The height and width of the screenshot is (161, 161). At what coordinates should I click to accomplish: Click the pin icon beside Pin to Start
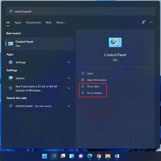(x=83, y=86)
